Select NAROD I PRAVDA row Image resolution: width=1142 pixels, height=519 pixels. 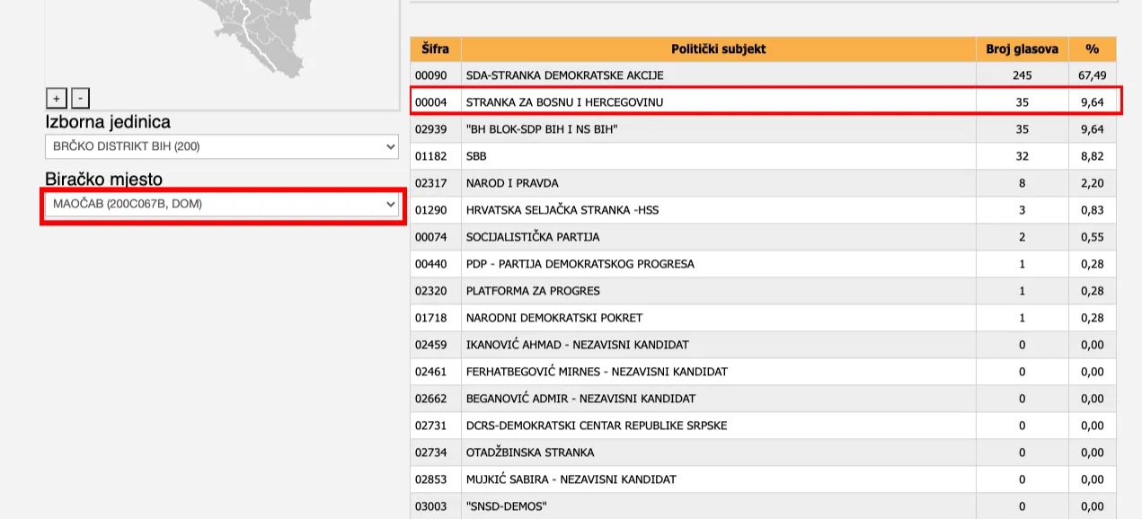click(x=764, y=183)
